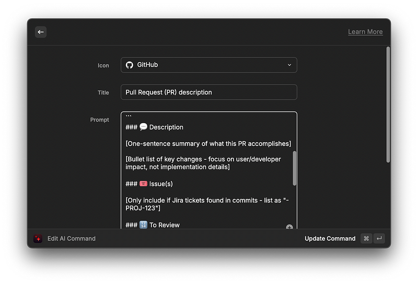Click the Pull Request title field

(x=208, y=92)
